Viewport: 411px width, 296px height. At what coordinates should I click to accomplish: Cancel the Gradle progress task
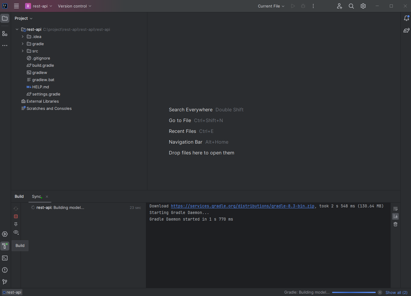click(x=380, y=292)
